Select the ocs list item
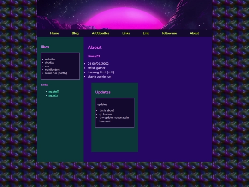This screenshot has width=249, height=187. pyautogui.click(x=47, y=66)
